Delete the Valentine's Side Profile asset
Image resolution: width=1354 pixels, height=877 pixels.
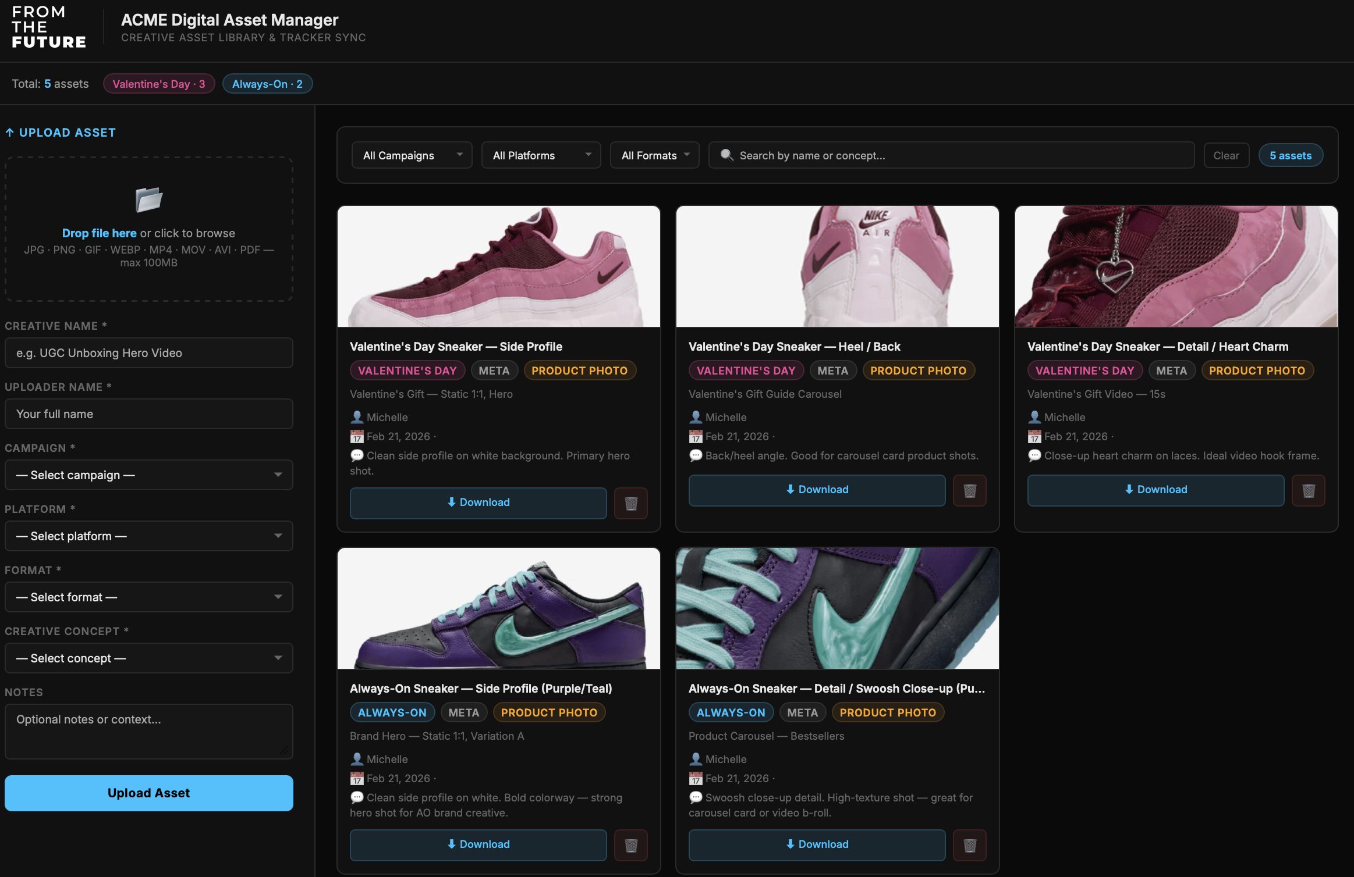pos(630,503)
